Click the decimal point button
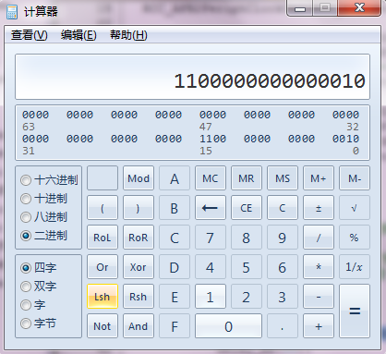The width and height of the screenshot is (386, 354). click(283, 326)
